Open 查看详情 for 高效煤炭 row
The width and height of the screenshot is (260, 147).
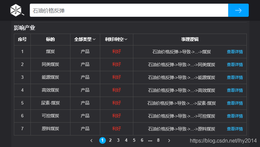[235, 90]
